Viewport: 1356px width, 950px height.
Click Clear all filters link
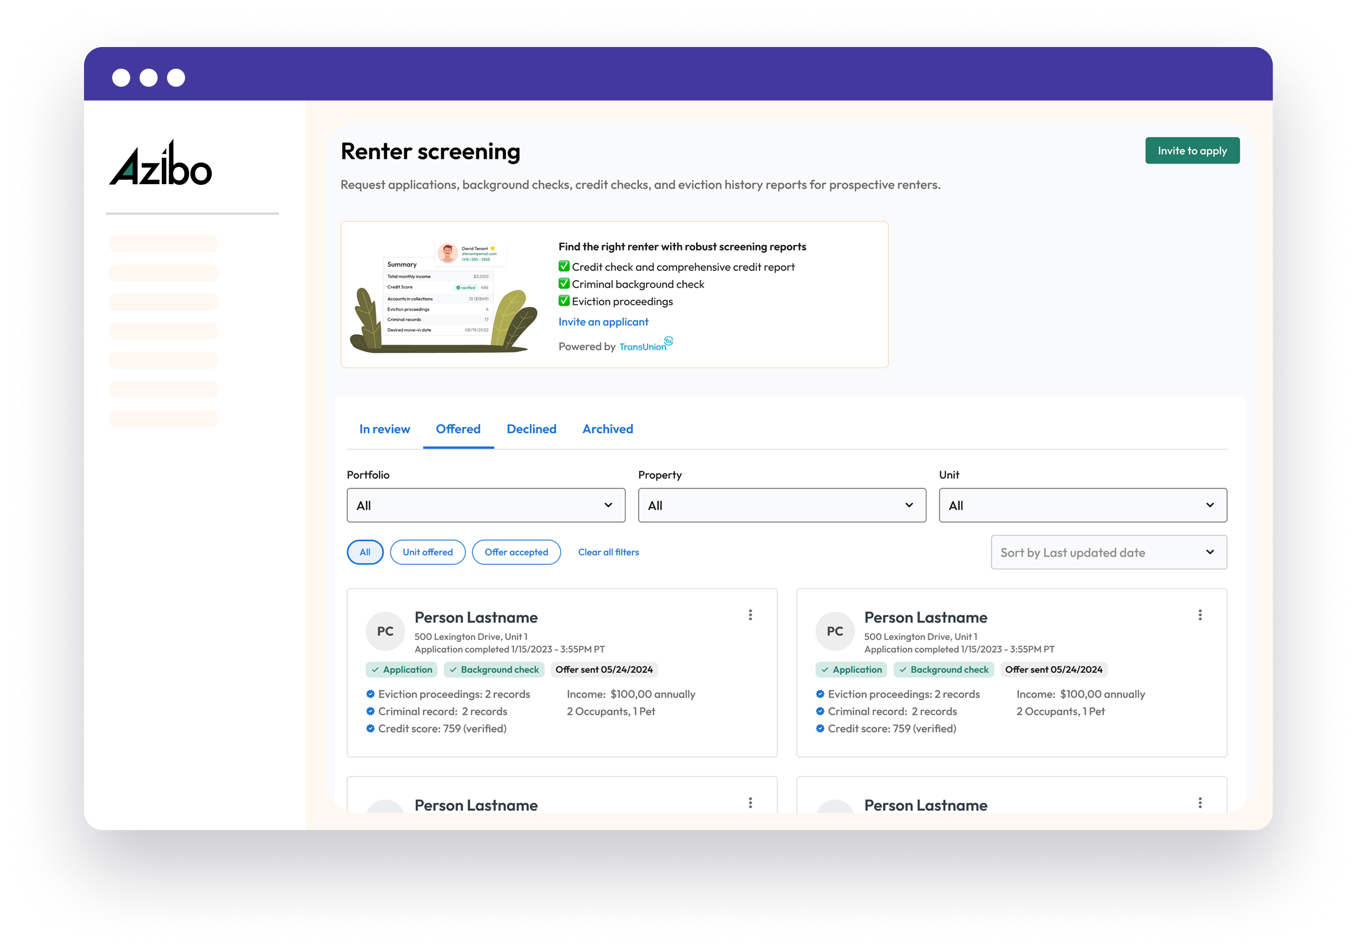608,552
